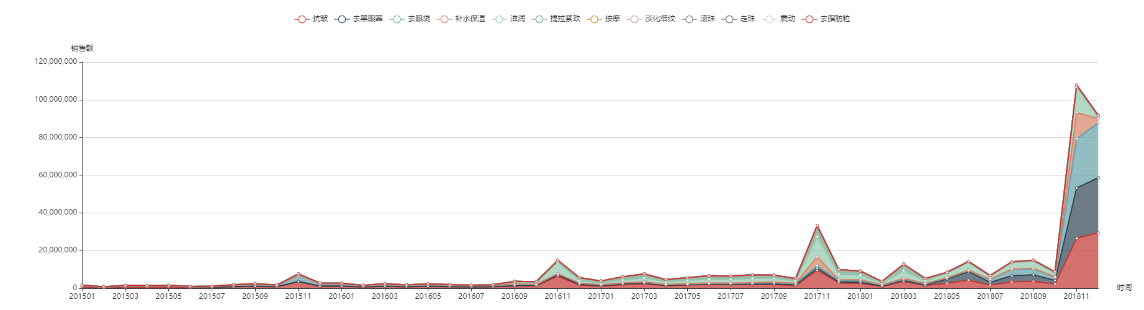
Task: Toggle the 补水保湿 legend entry
Action: (461, 19)
